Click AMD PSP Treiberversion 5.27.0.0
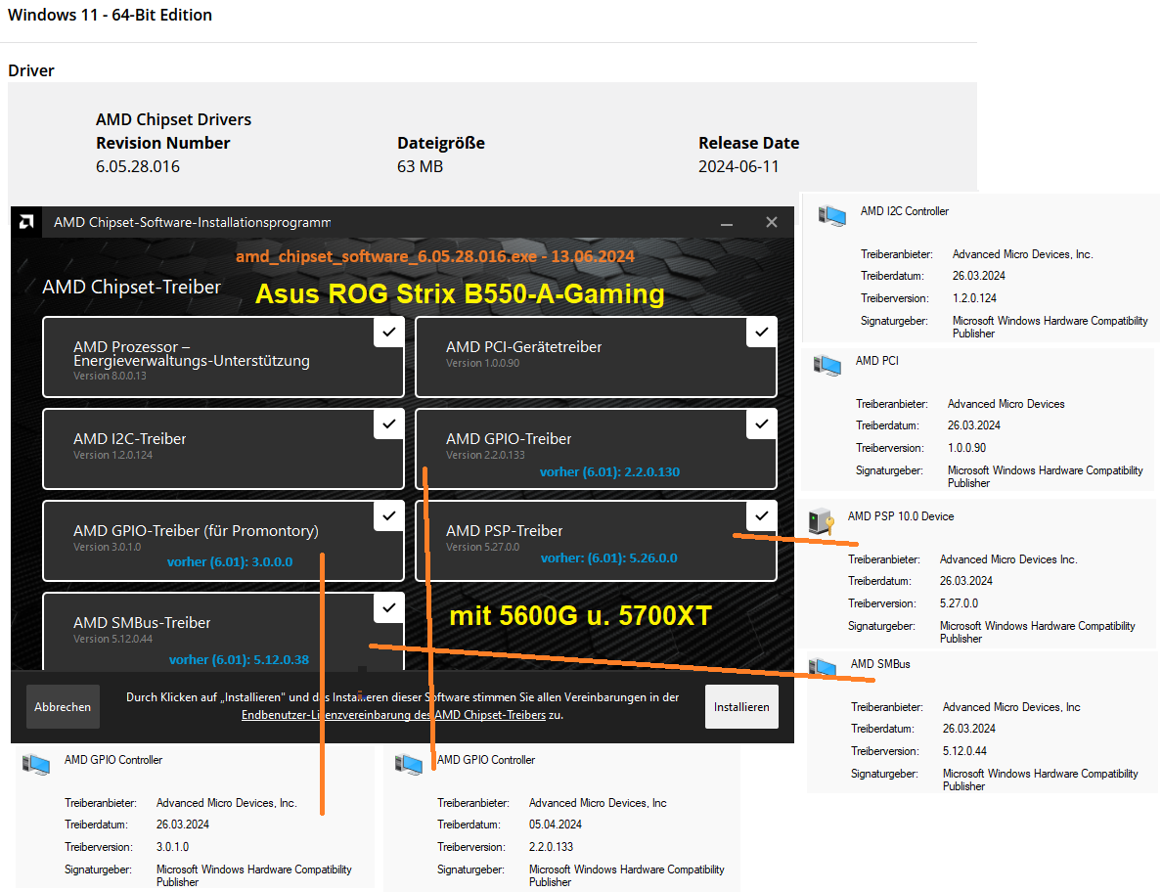This screenshot has height=892, width=1162. 959,603
